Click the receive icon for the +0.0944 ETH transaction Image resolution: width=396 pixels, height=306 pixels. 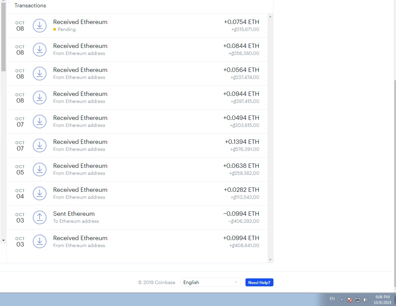pyautogui.click(x=40, y=98)
